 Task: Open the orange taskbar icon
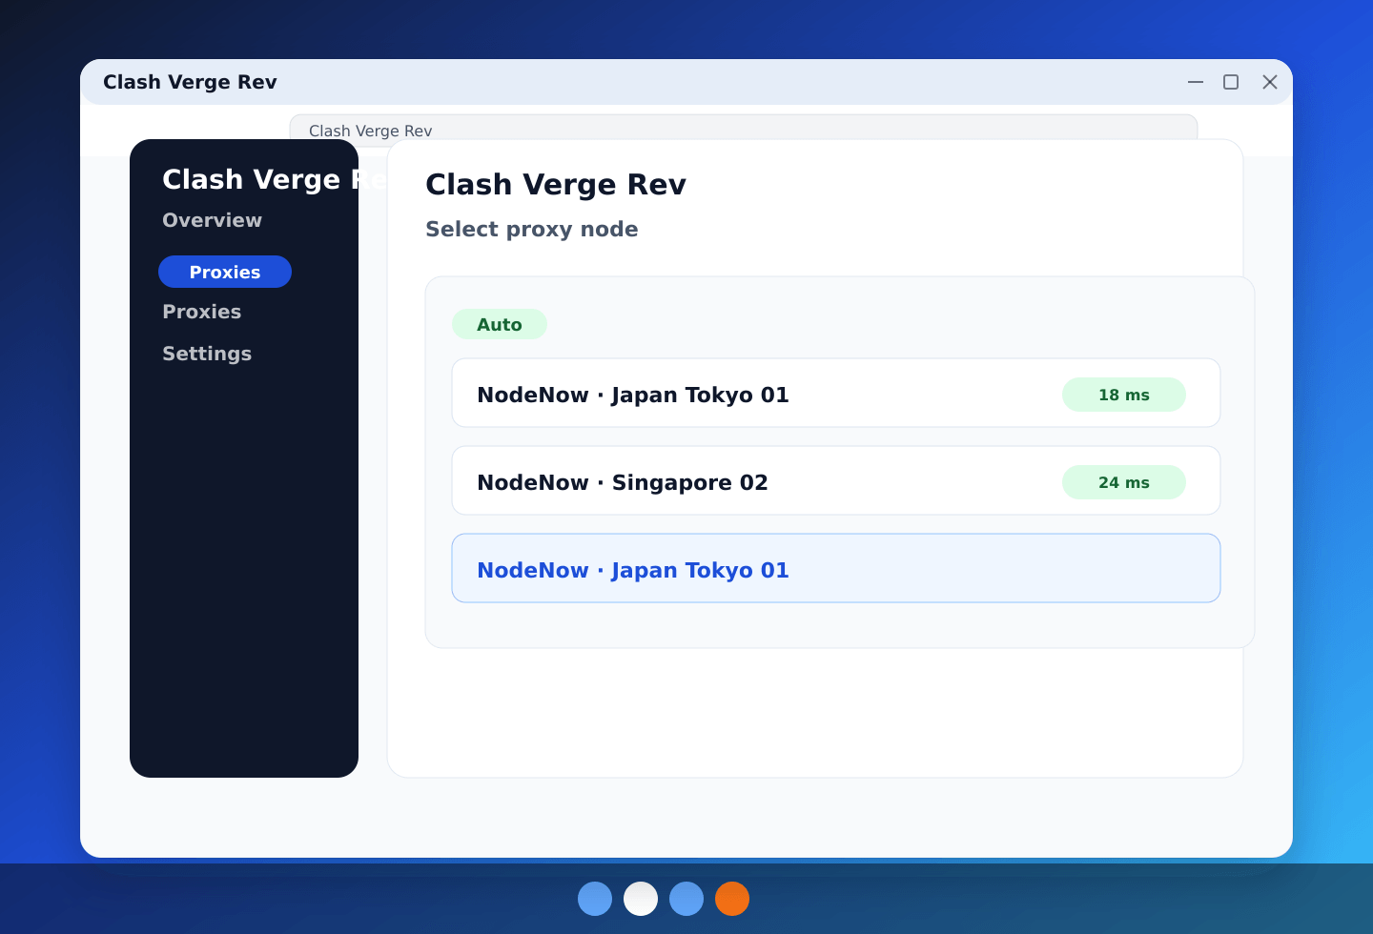coord(732,899)
